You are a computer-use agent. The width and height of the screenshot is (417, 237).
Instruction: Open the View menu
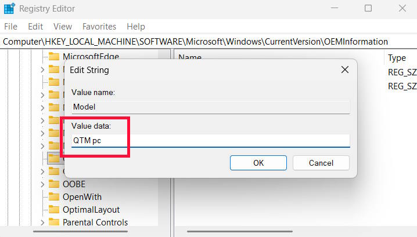point(63,27)
